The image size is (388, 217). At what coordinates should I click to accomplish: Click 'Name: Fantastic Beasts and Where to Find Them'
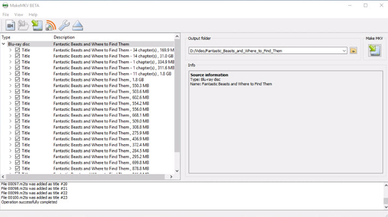[231, 84]
